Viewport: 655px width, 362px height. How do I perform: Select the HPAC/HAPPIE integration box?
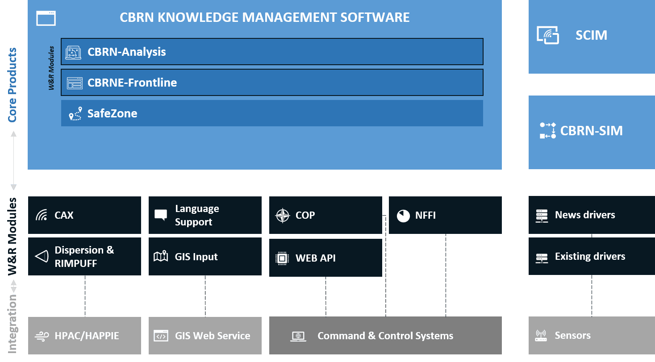coord(84,336)
